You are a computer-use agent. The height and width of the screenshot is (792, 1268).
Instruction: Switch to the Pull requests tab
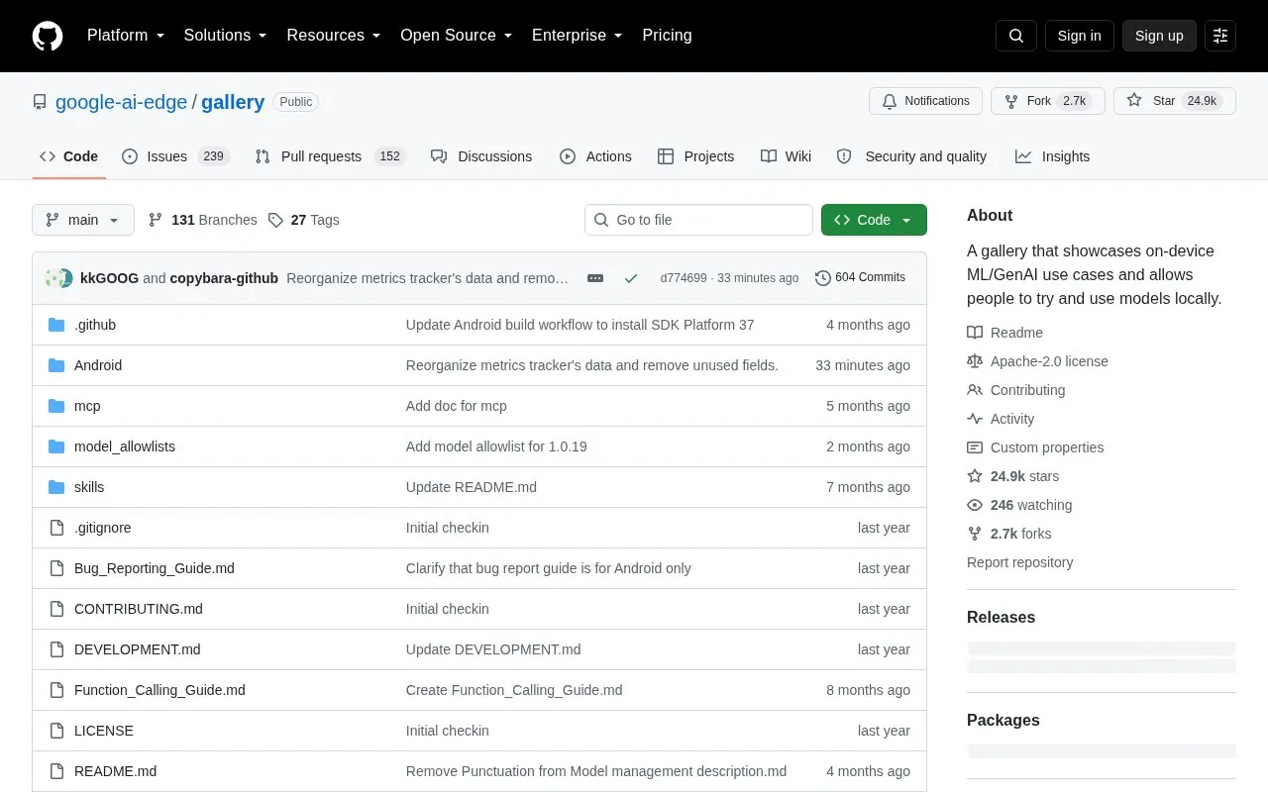click(x=330, y=156)
